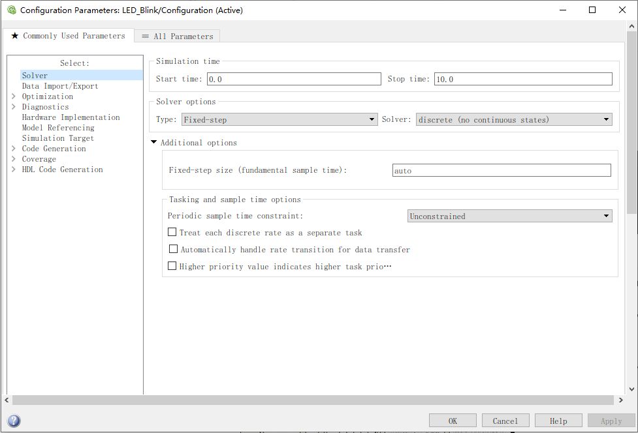
Task: Select Simulation Target category
Action: click(57, 138)
